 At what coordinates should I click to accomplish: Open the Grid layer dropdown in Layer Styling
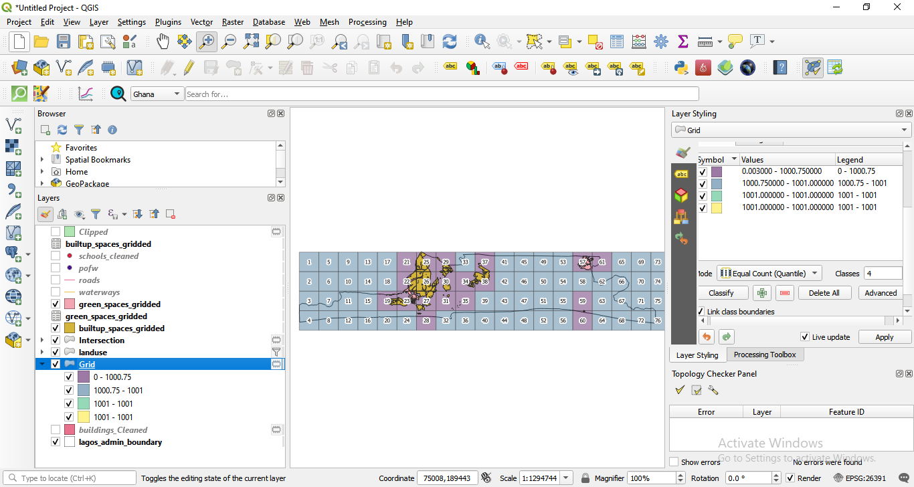791,130
